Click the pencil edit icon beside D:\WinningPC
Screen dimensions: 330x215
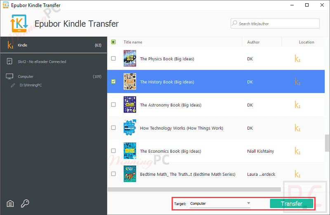13,85
